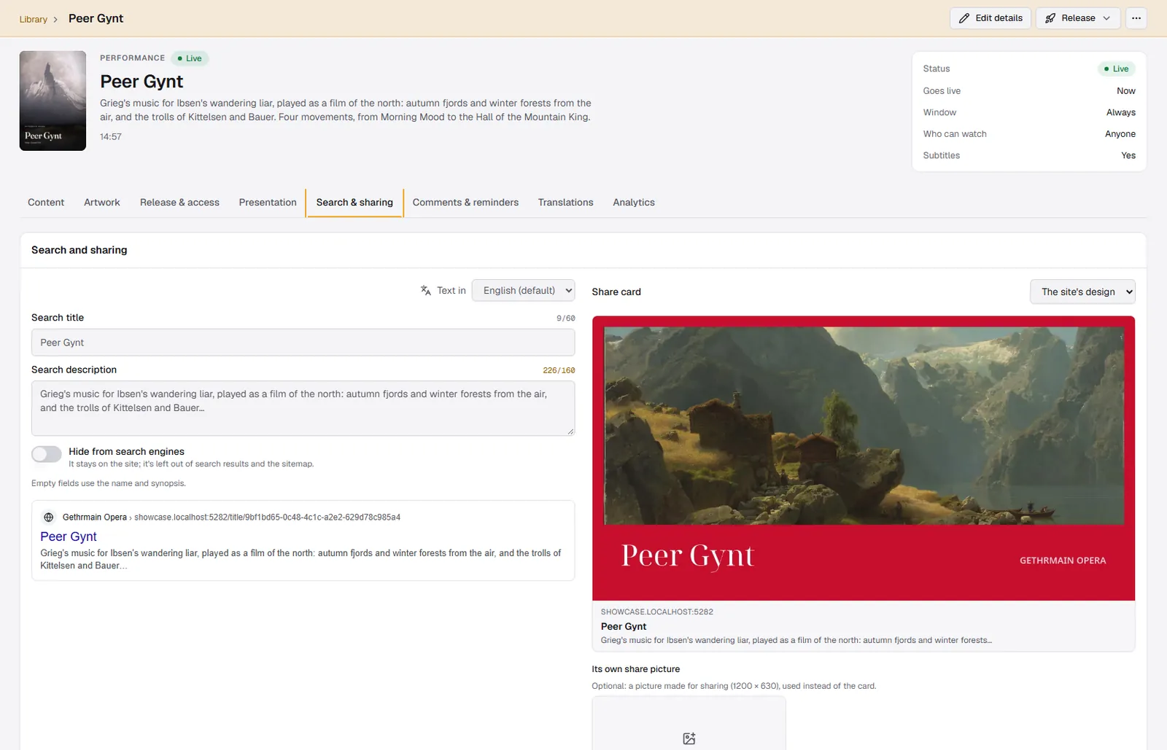
Task: Click the 9/60 title character counter
Action: click(x=566, y=319)
